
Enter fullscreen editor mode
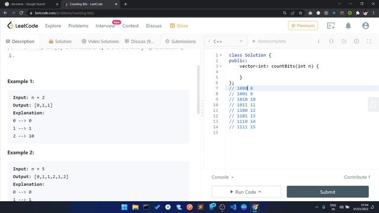[369, 41]
